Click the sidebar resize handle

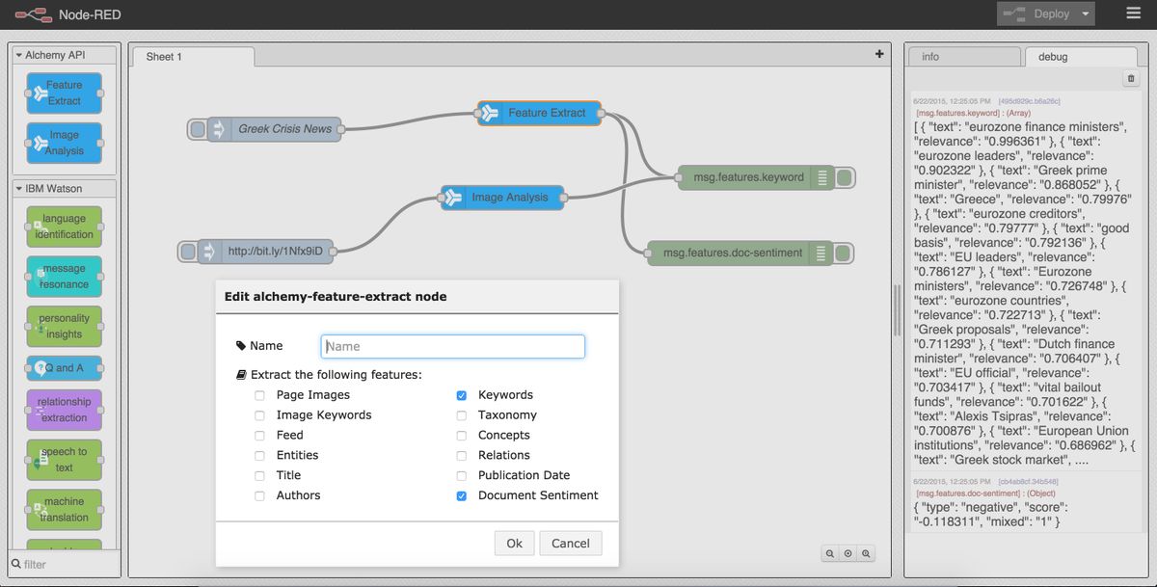[899, 309]
